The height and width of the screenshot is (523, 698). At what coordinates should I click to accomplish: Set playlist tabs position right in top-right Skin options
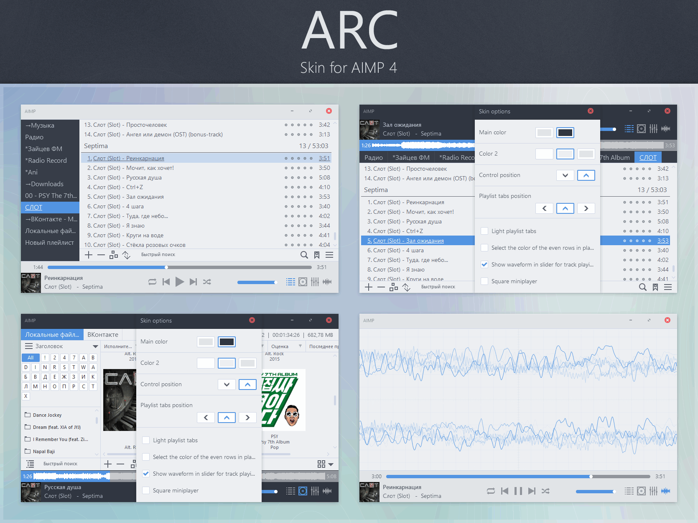pos(586,208)
